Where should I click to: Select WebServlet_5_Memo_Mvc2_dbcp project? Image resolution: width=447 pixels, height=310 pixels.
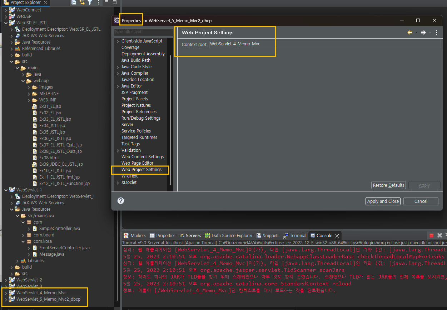point(49,299)
